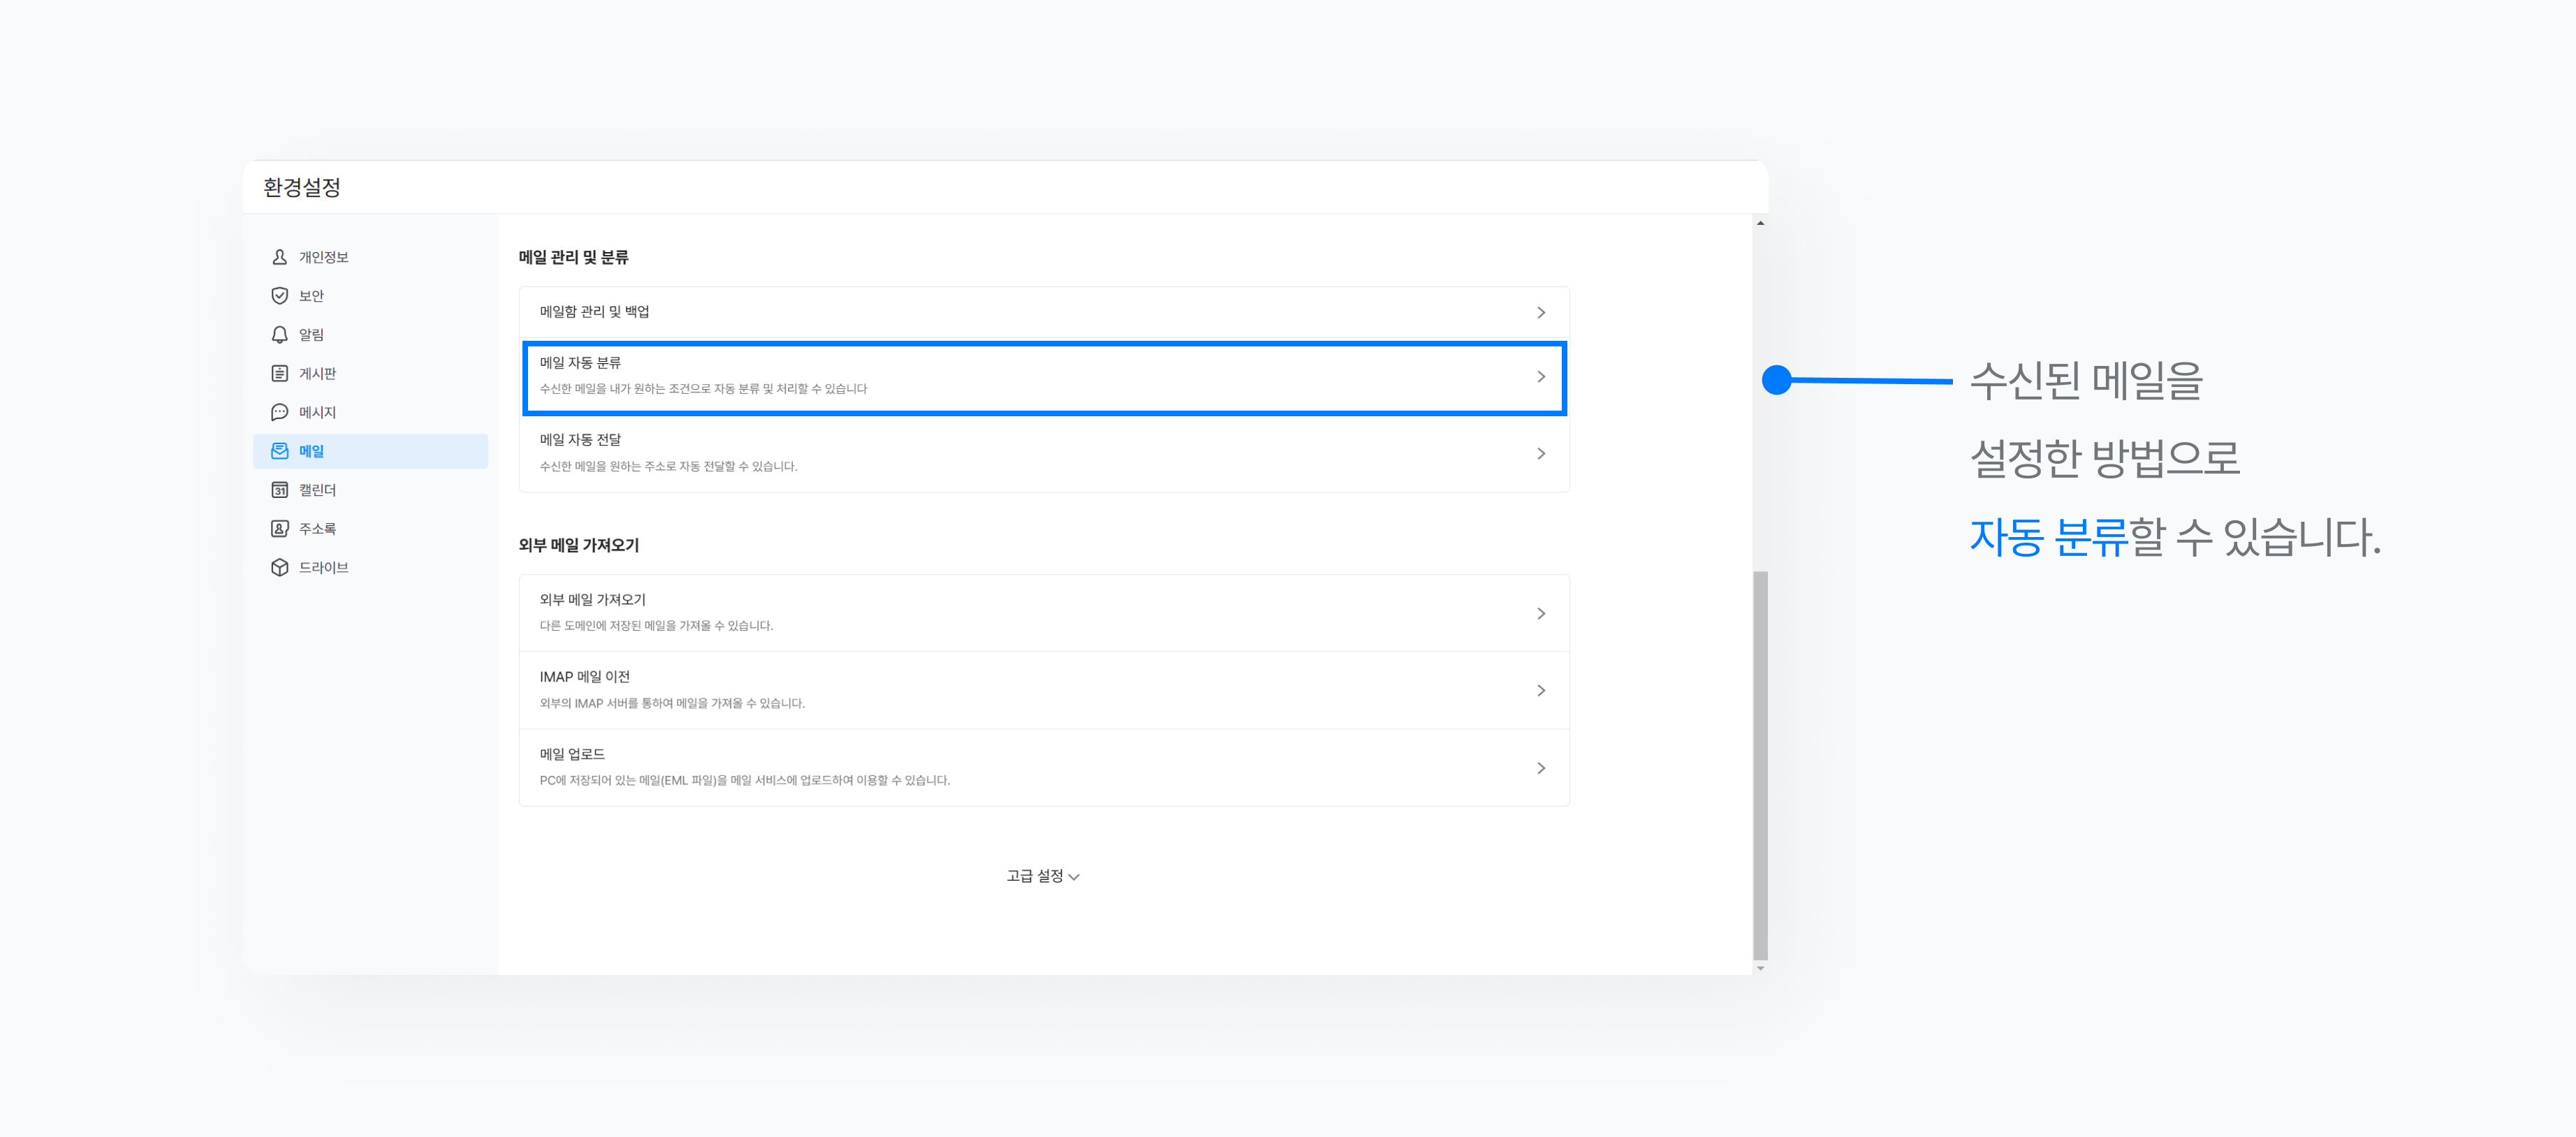Screen dimensions: 2576x1137
Task: Open 메일 자동 분류 settings row
Action: coord(1043,377)
